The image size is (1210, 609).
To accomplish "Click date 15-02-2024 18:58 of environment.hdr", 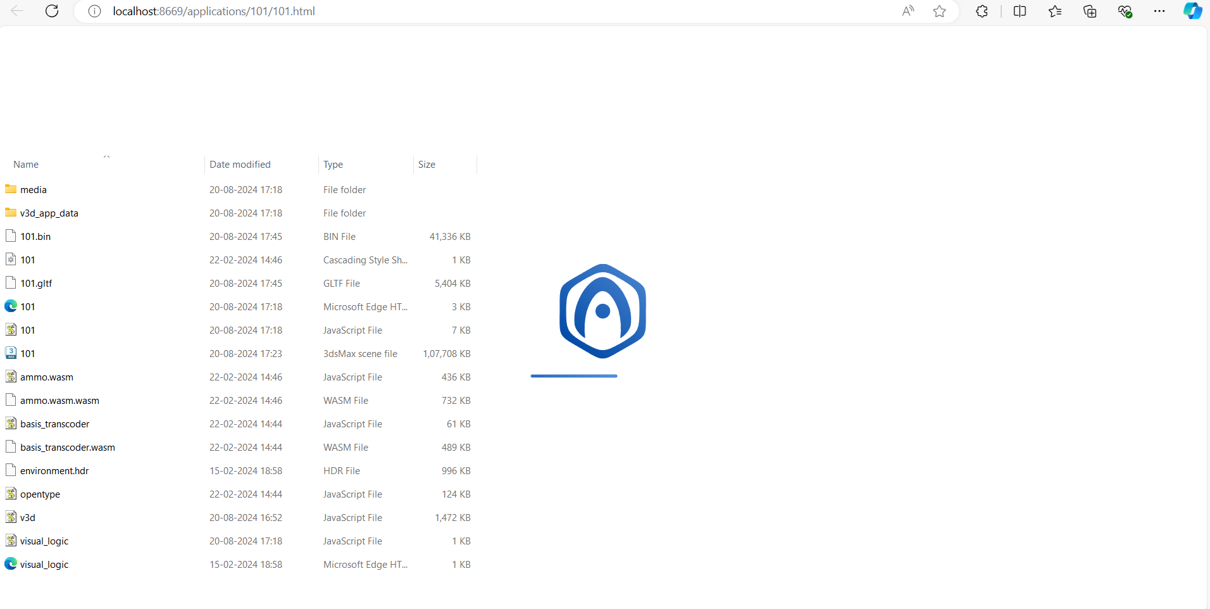I will point(246,471).
